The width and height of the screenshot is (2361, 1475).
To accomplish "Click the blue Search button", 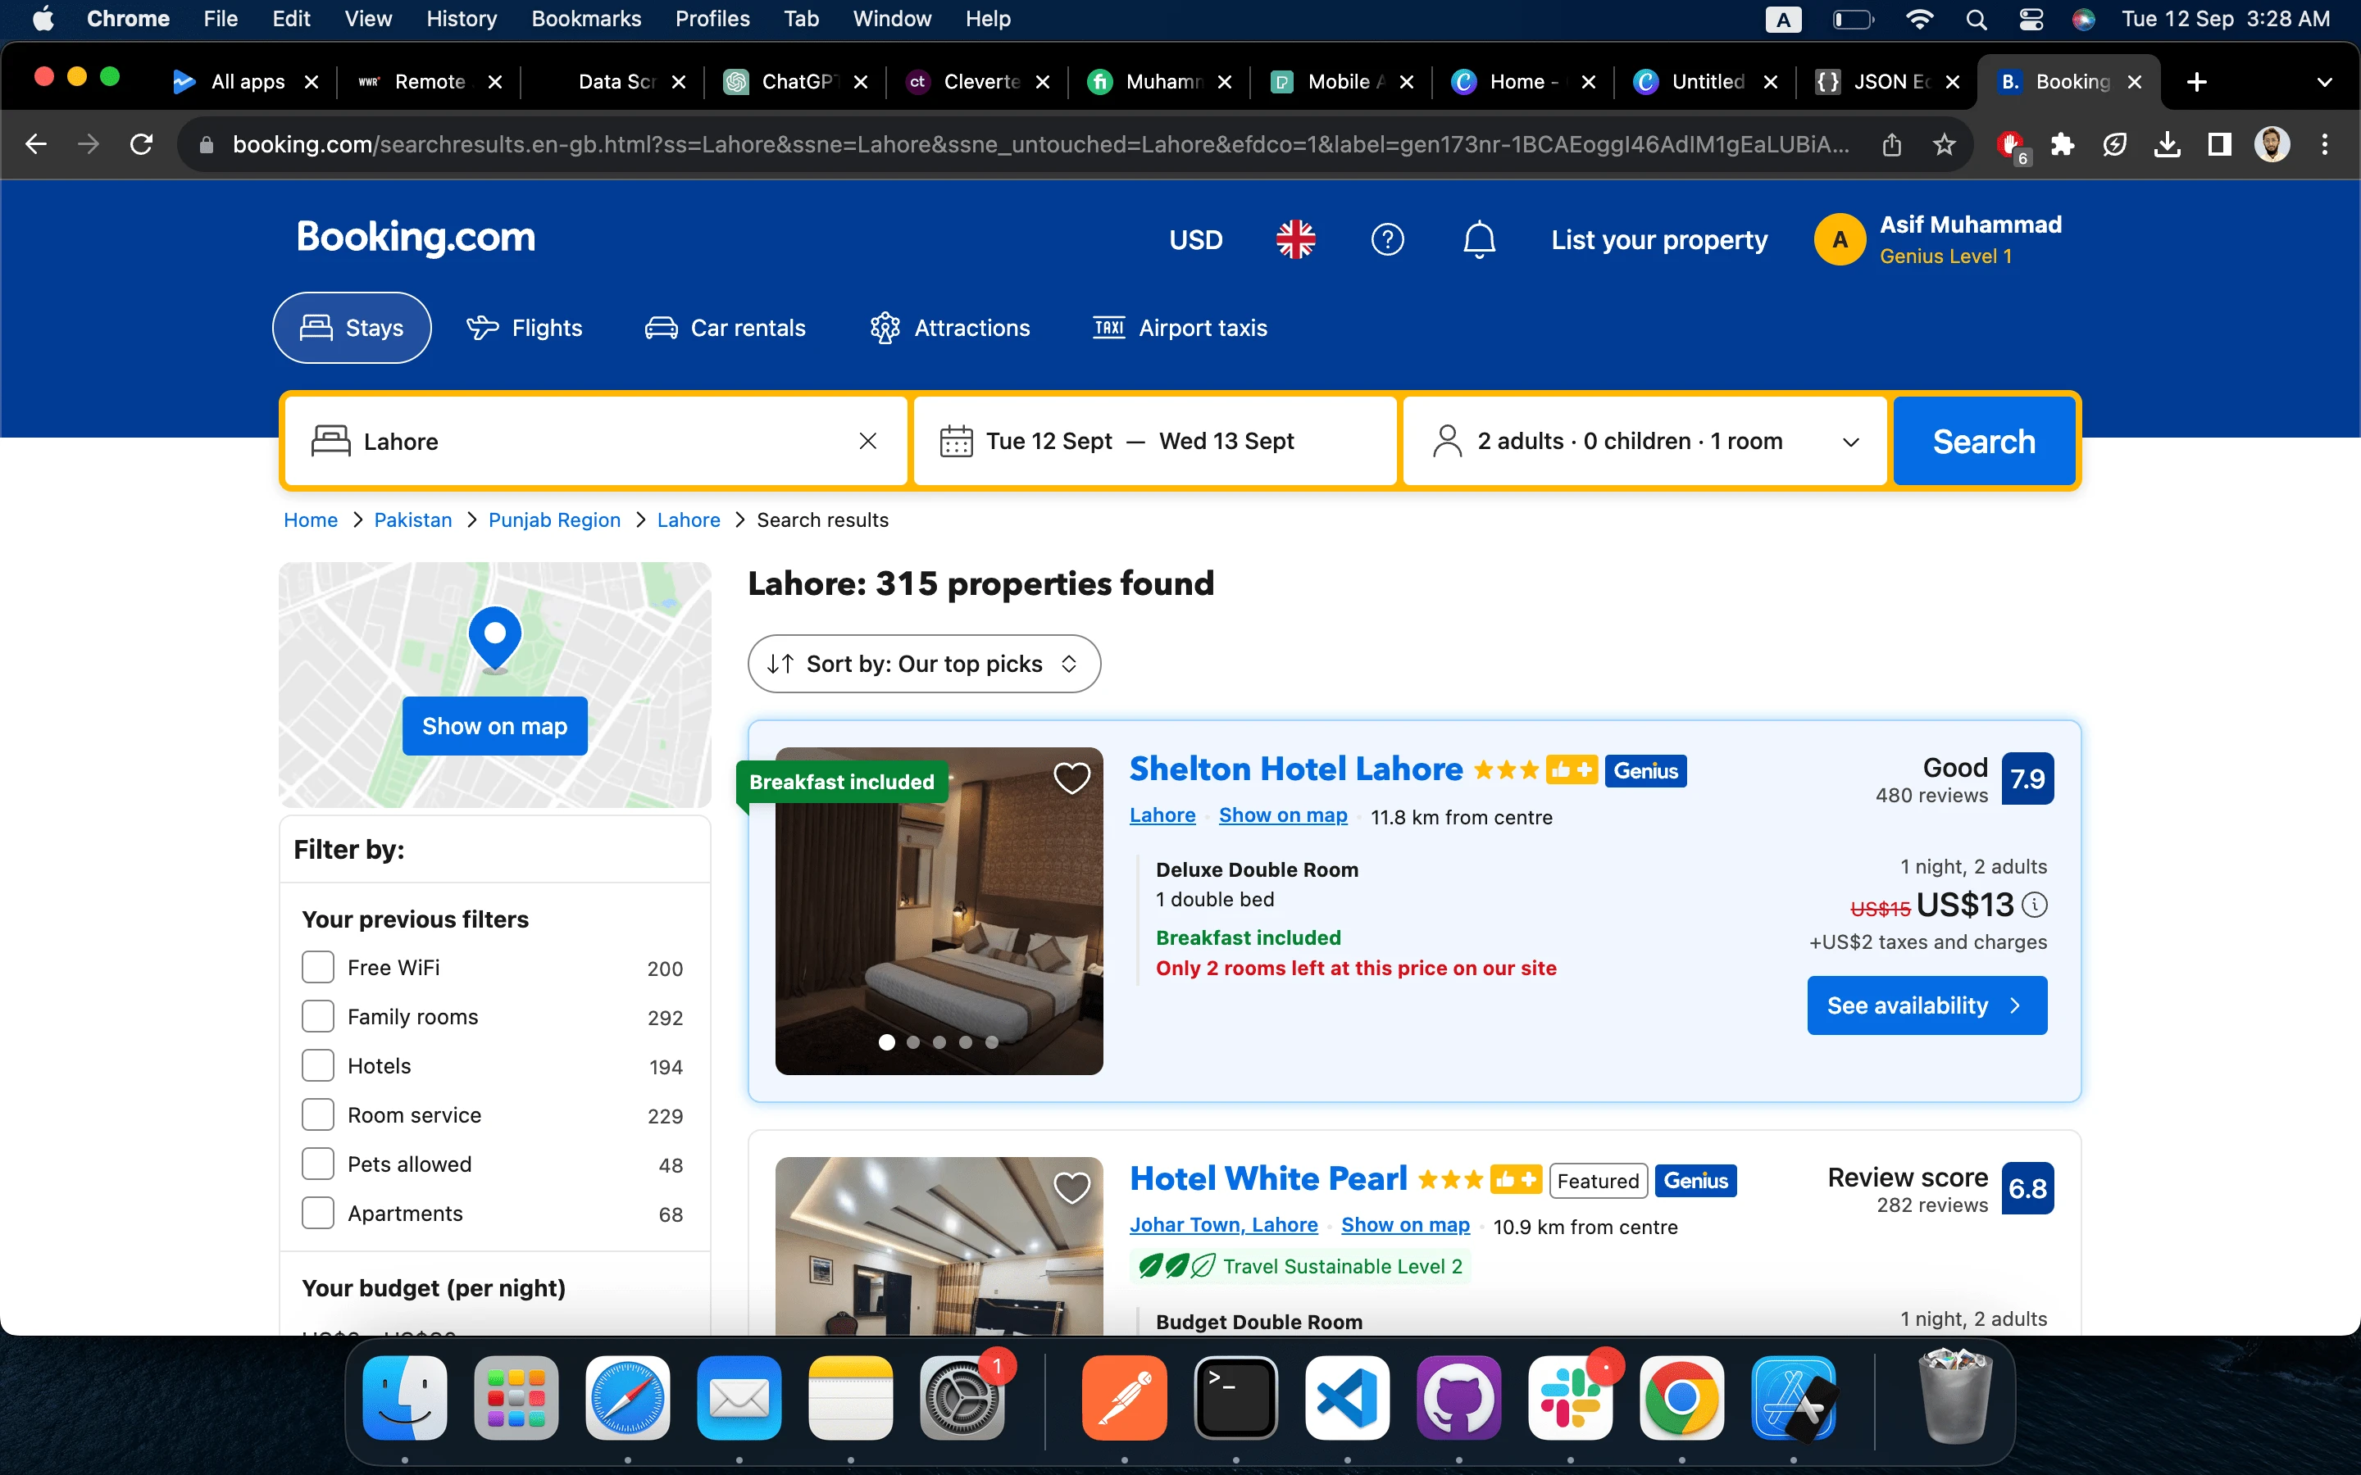I will pos(1983,441).
